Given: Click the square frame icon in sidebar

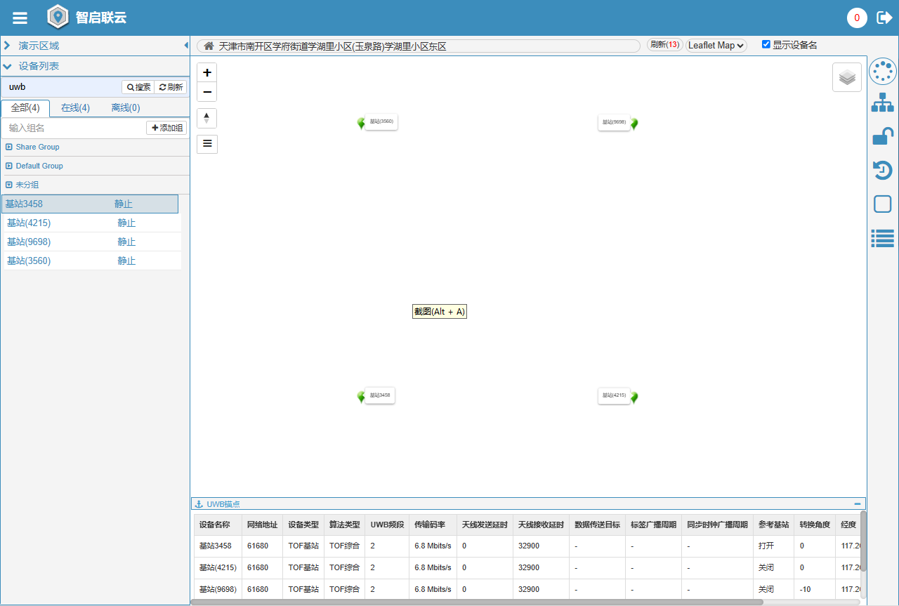Looking at the screenshot, I should pyautogui.click(x=882, y=204).
